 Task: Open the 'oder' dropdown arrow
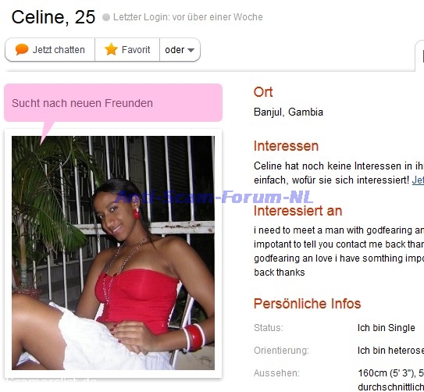(191, 50)
